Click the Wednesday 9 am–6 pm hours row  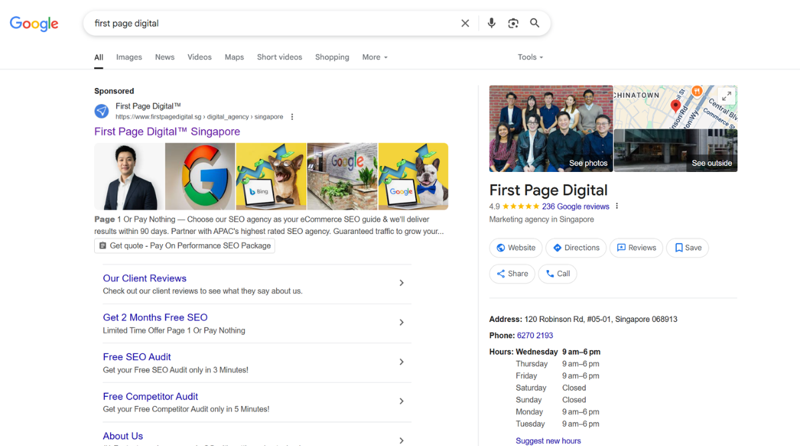558,352
